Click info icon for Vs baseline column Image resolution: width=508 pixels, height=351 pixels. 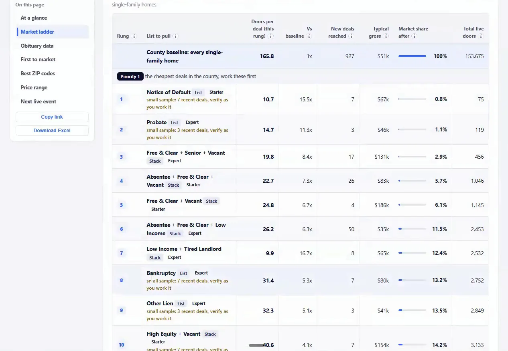tap(309, 36)
